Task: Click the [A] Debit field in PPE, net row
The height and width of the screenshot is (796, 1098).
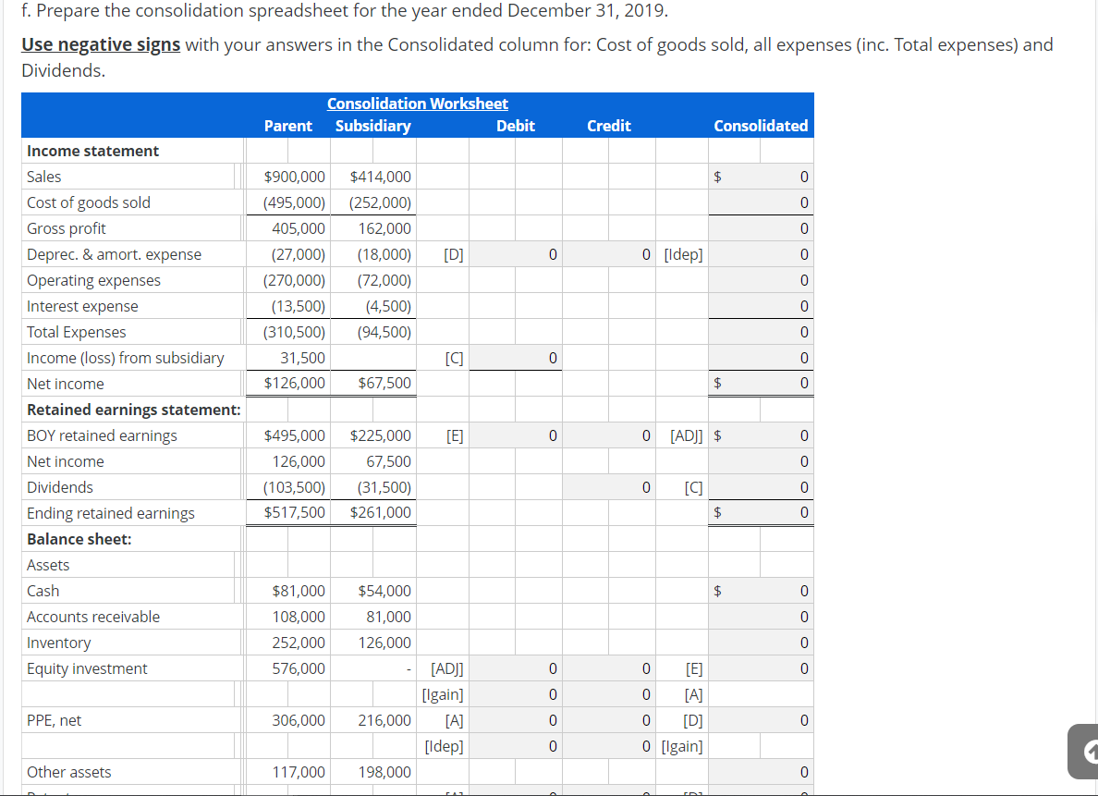Action: tap(515, 719)
